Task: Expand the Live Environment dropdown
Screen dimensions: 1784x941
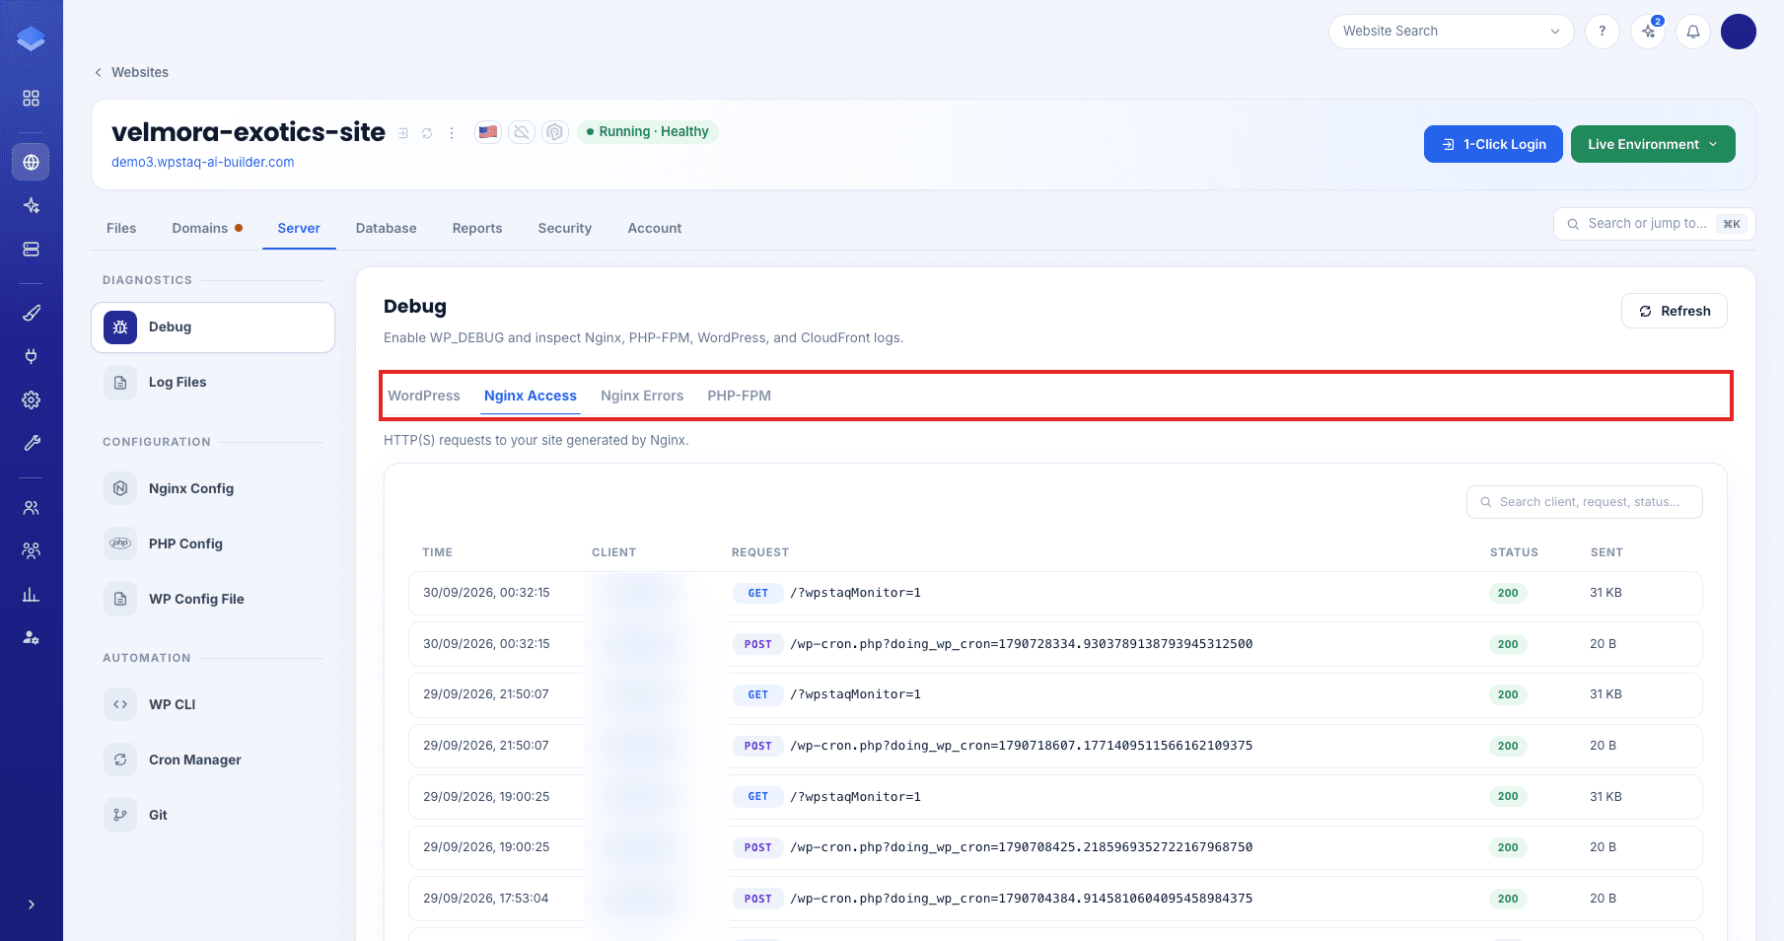Action: click(x=1653, y=144)
